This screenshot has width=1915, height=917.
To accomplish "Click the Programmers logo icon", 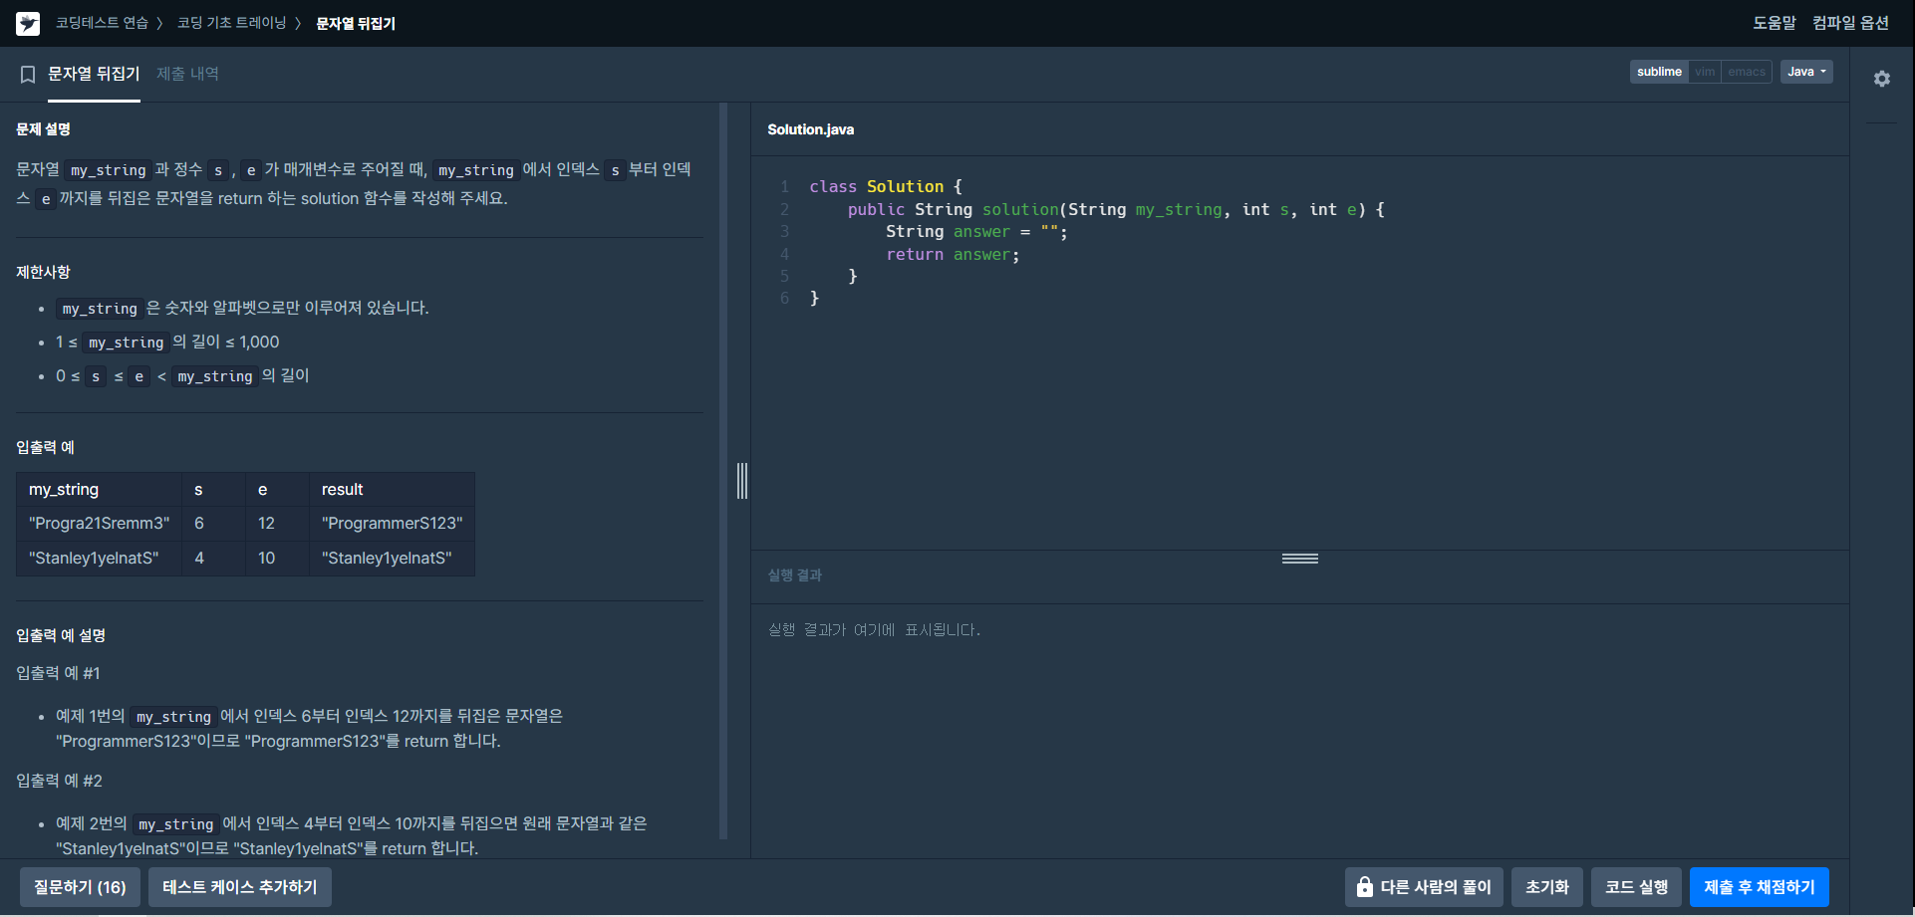I will (x=28, y=23).
